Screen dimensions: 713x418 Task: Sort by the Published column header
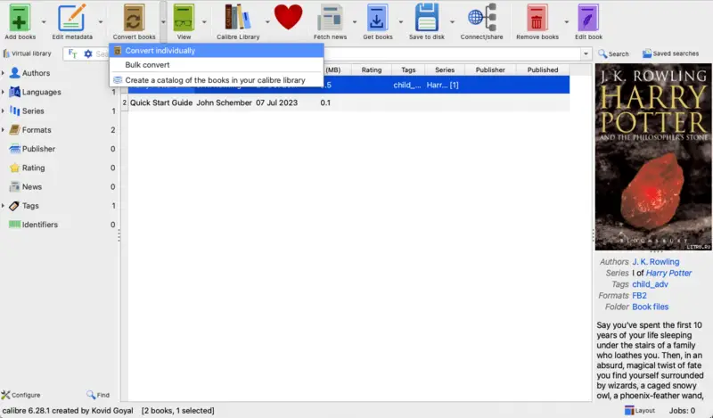(x=543, y=70)
